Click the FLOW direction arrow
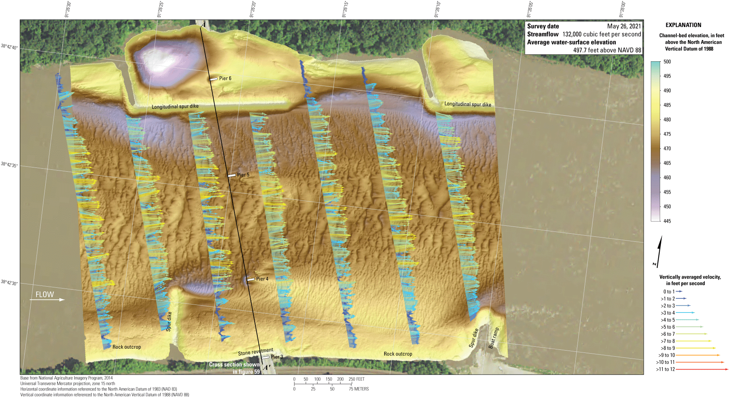Image resolution: width=729 pixels, height=397 pixels. coord(47,300)
